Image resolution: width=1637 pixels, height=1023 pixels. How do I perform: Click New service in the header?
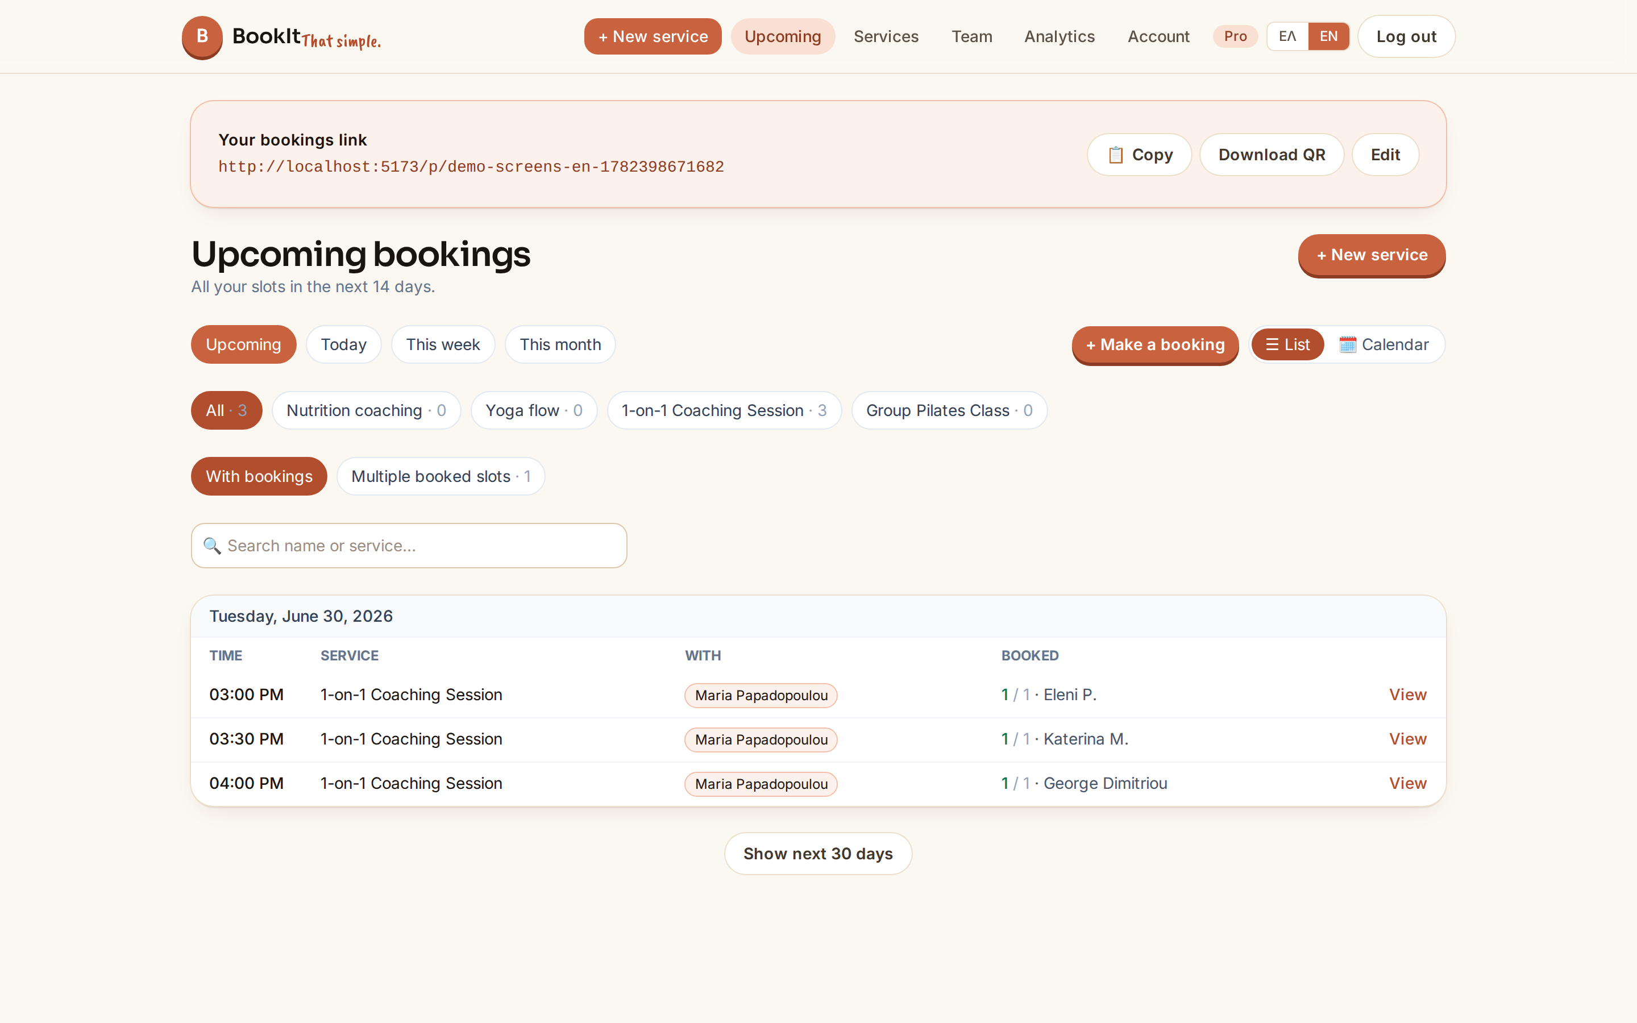653,36
